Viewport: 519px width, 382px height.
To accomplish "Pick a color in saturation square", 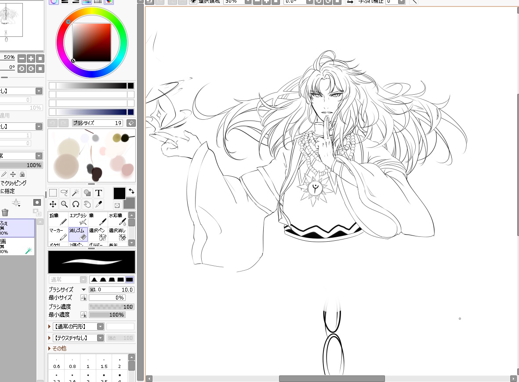I will [92, 42].
